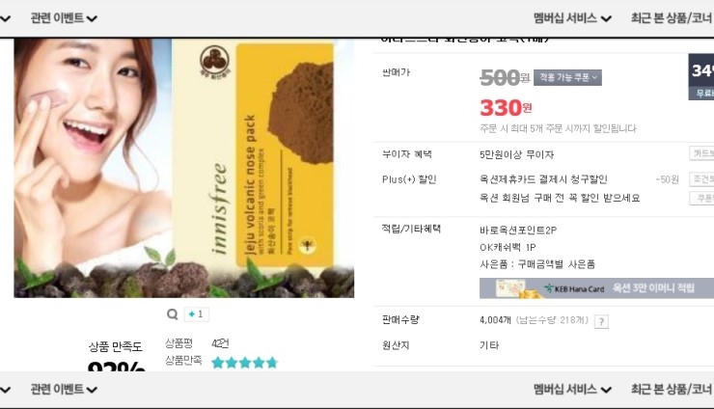
Task: Expand the 적용 가능 쿠폰 dropdown
Action: 567,77
